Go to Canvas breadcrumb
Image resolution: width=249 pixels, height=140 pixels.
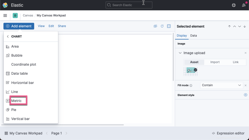tap(28, 15)
